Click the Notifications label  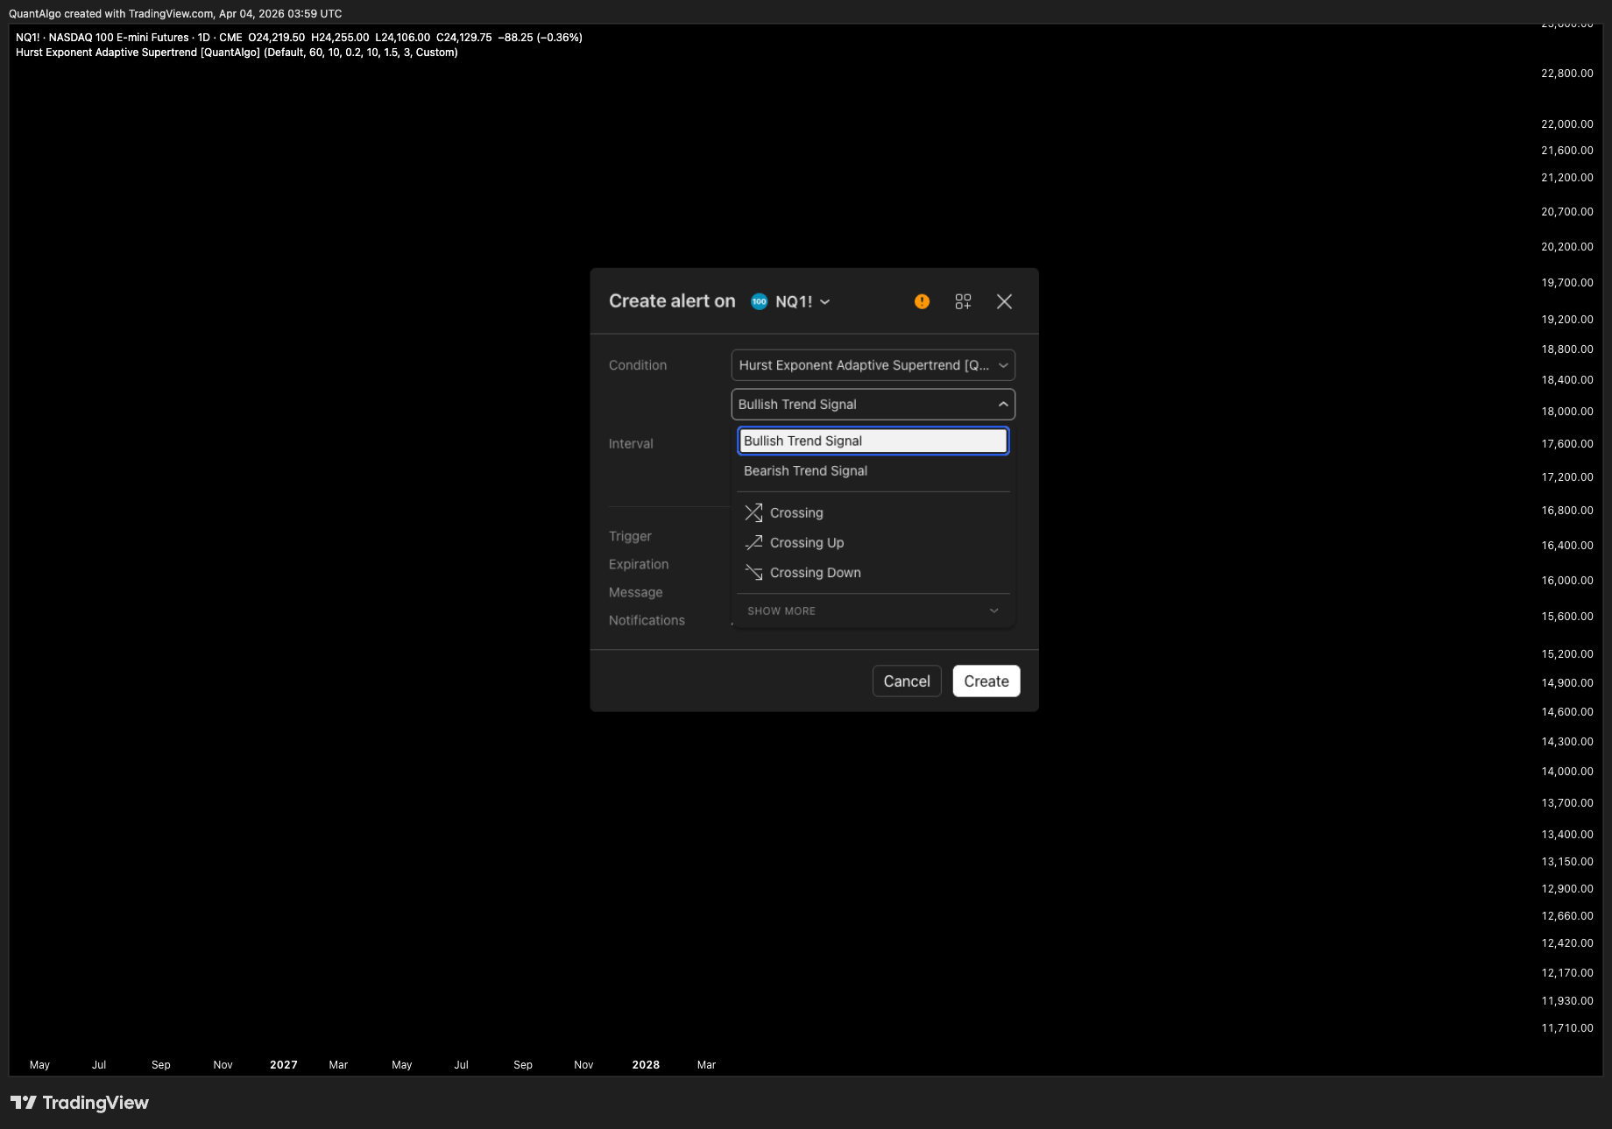tap(647, 620)
